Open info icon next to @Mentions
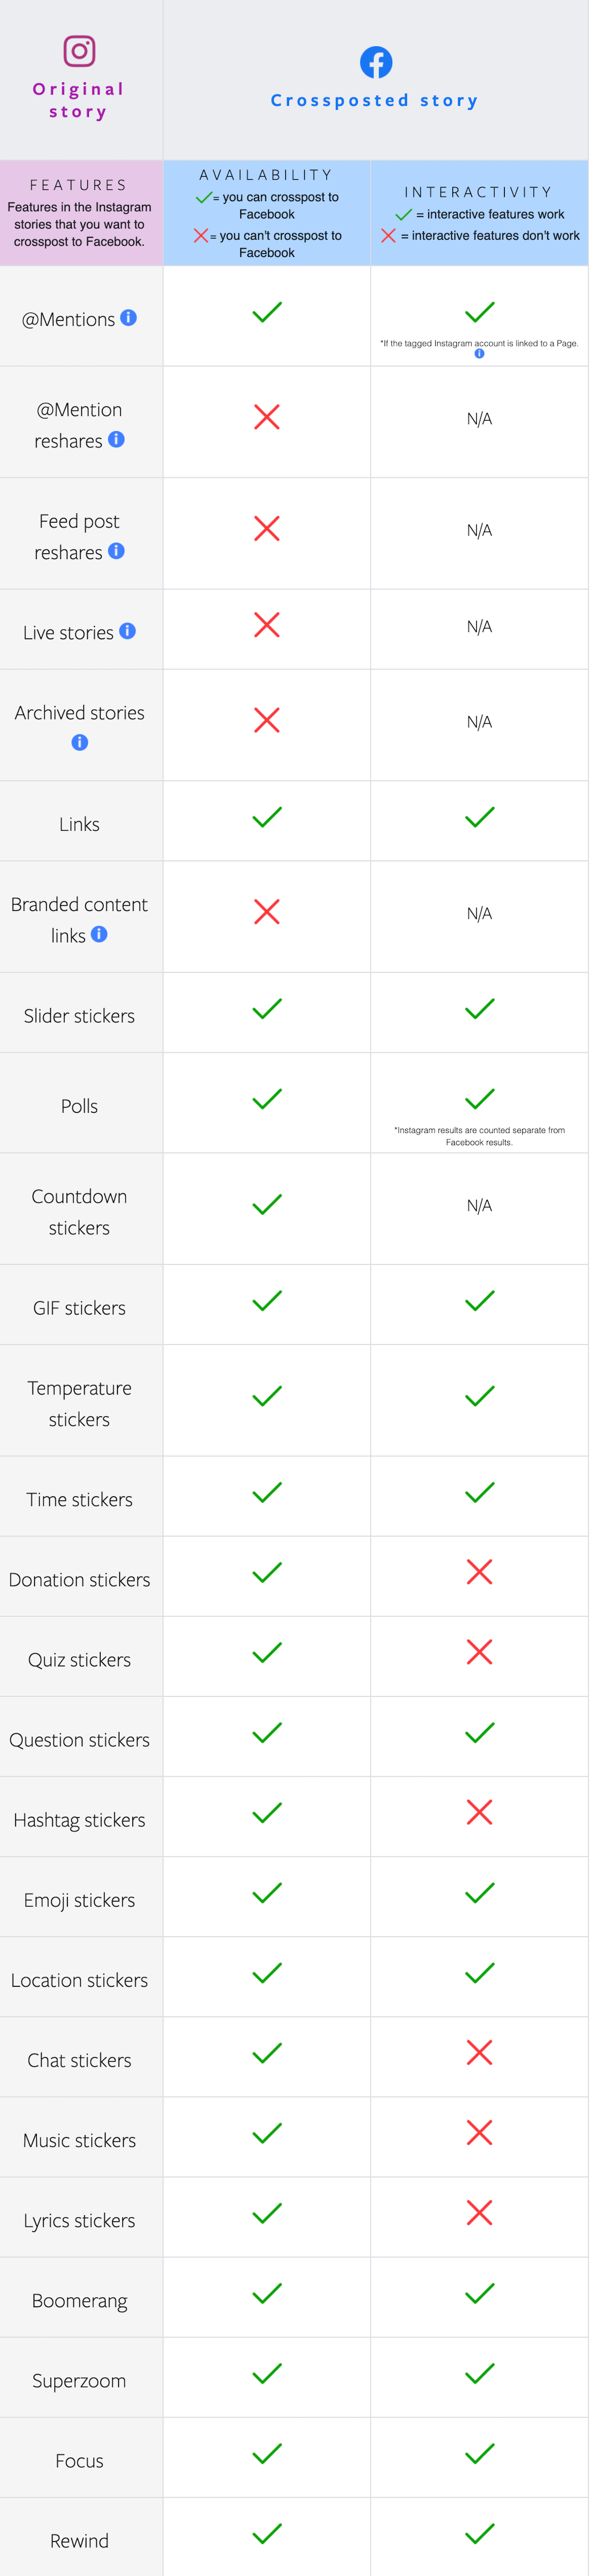The image size is (590, 2576). click(x=129, y=318)
